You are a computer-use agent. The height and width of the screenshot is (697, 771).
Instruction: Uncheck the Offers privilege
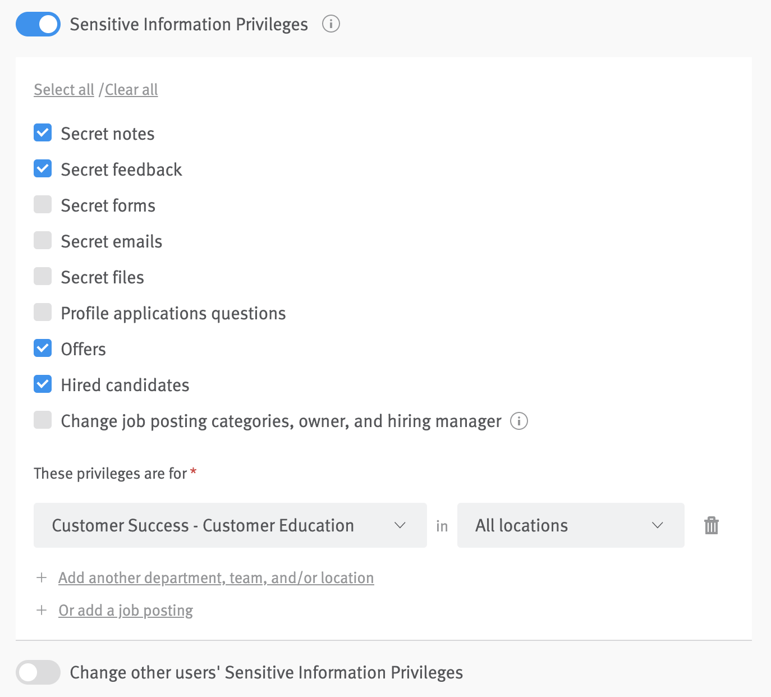(42, 348)
